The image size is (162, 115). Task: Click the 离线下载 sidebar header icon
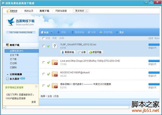pos(7,45)
